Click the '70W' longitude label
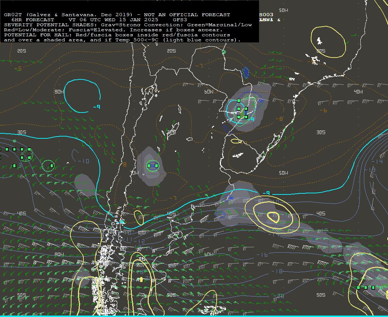Image resolution: width=388 pixels, height=317 pixels. tap(134, 173)
